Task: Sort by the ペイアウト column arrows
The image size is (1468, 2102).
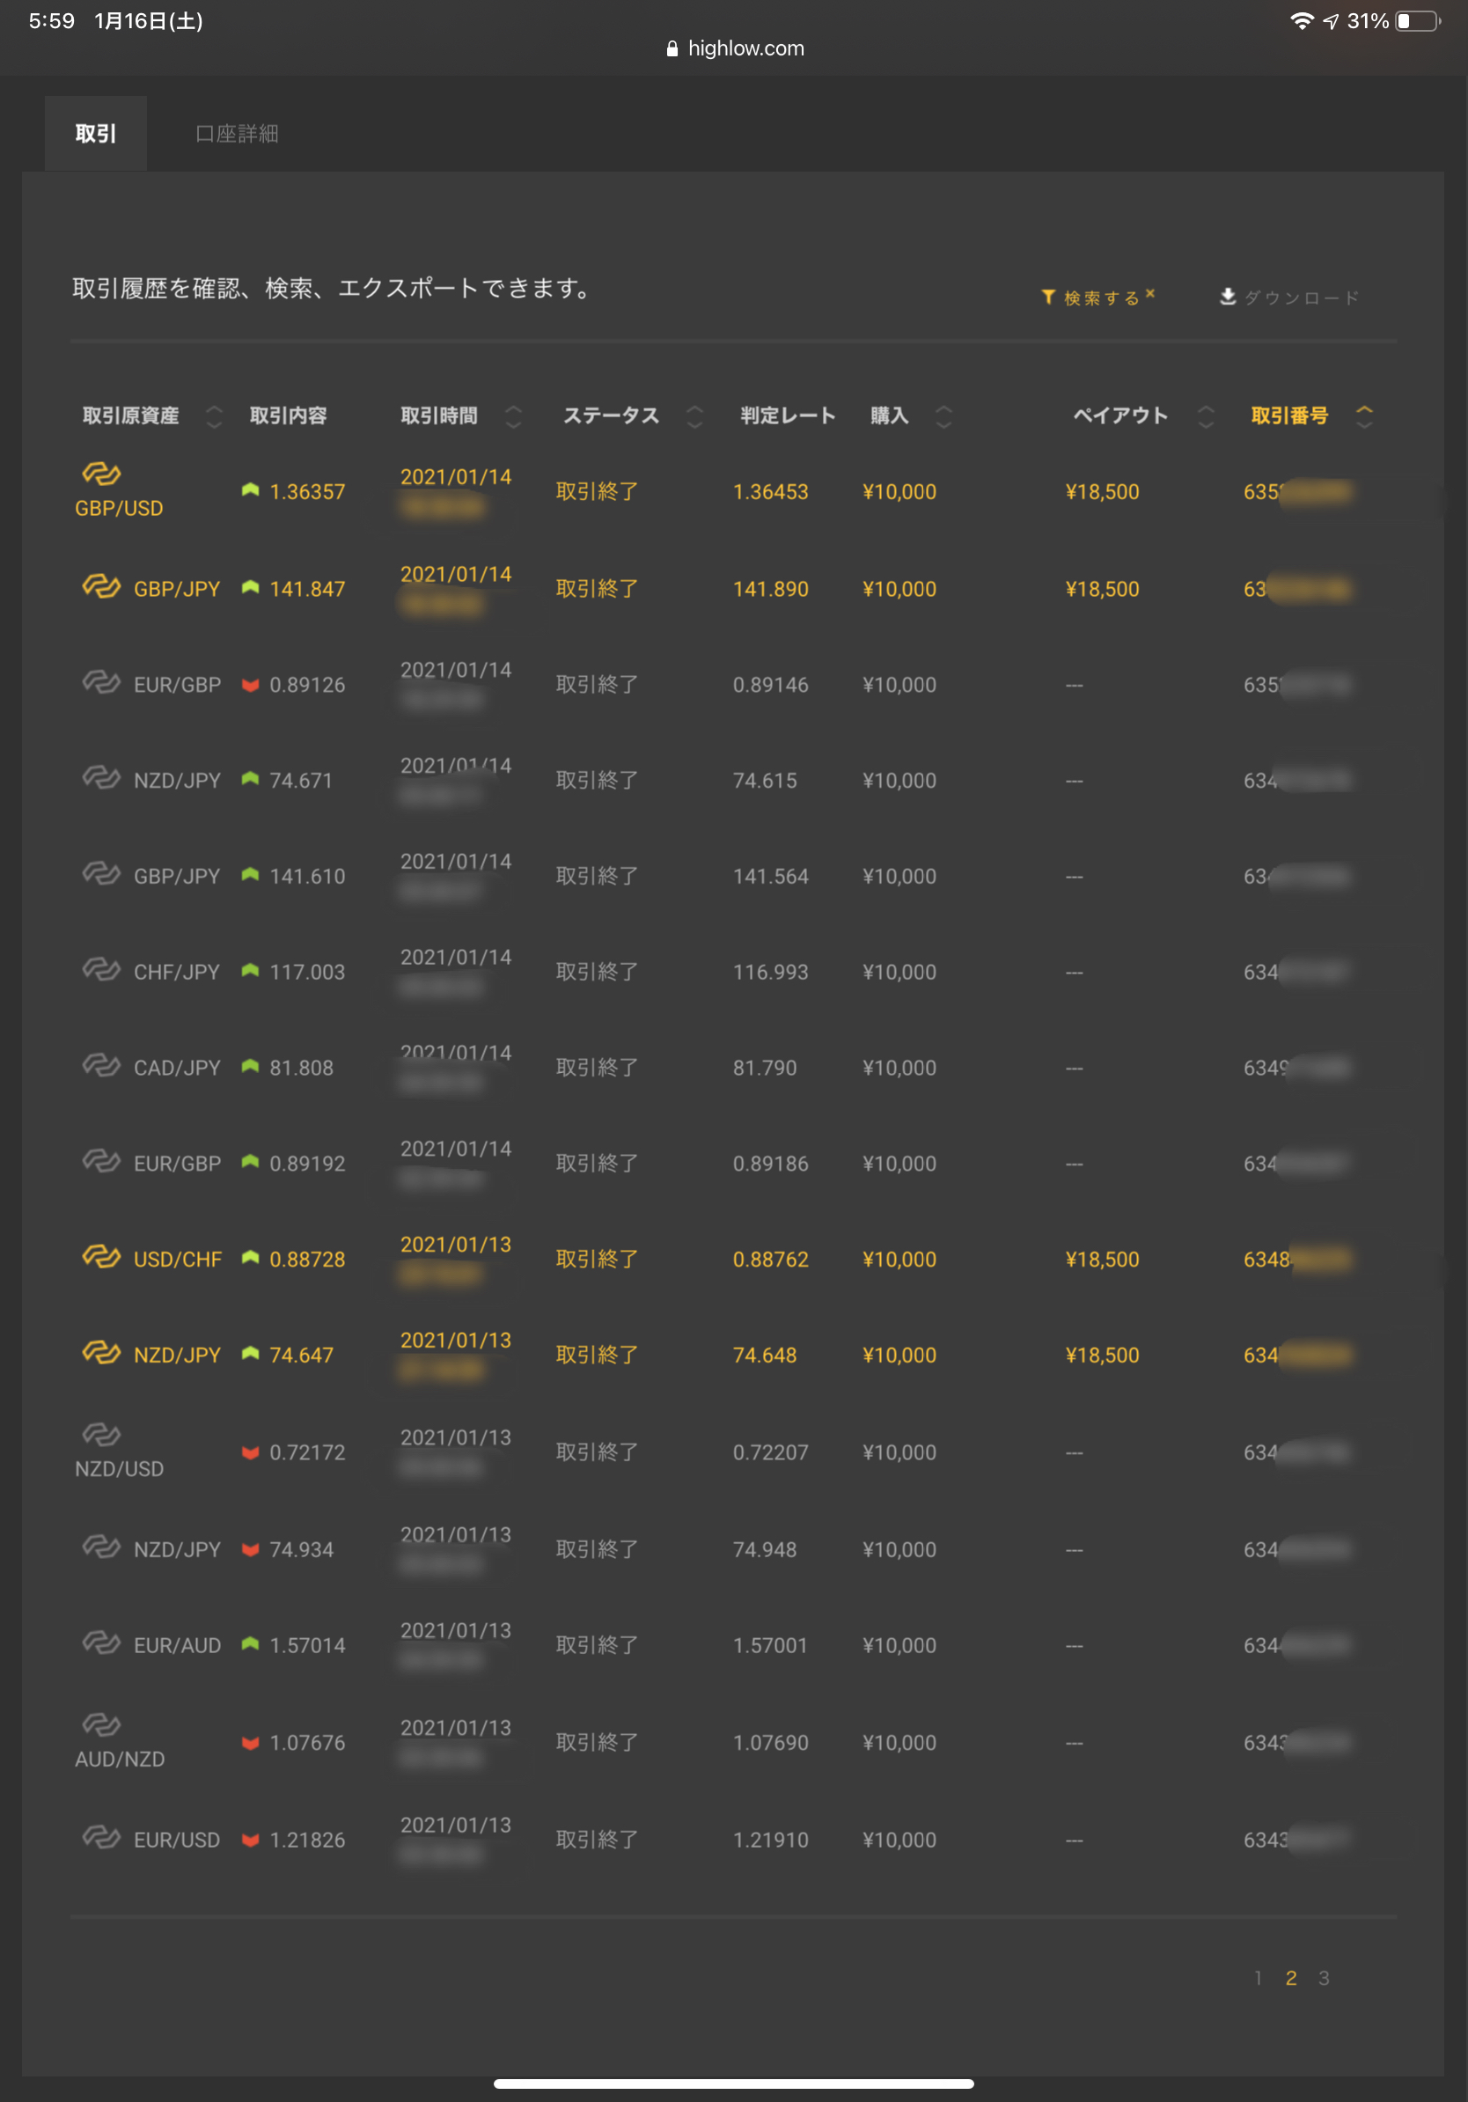Action: pos(1206,416)
